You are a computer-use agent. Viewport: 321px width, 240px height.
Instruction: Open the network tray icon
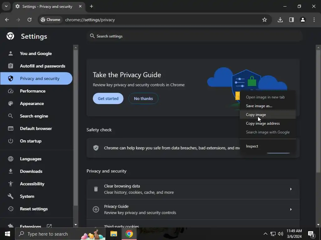pos(273,234)
